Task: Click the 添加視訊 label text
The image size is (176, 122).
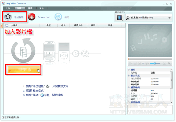Action: (x=19, y=17)
